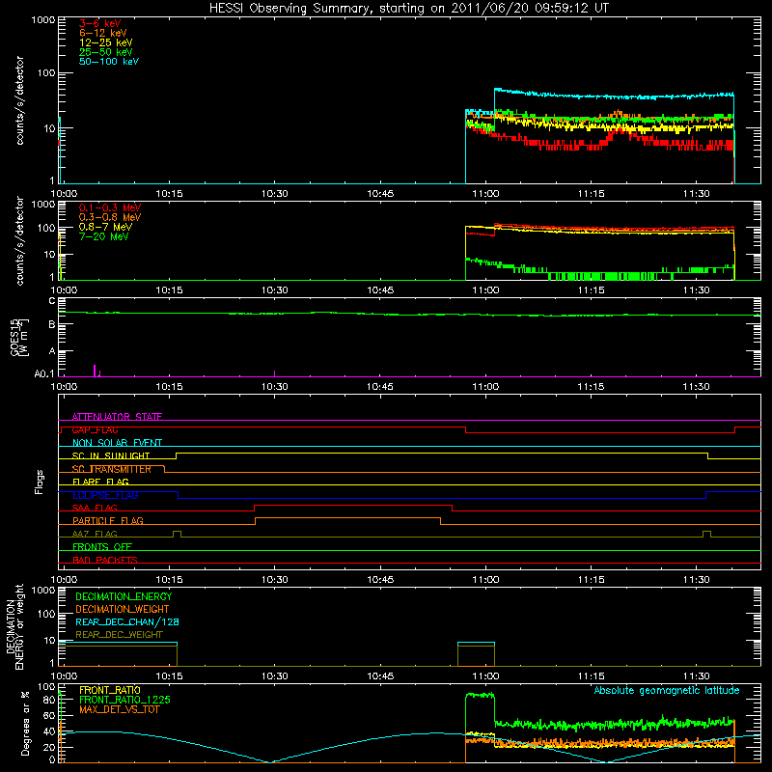Viewport: 772px width, 772px height.
Task: Pick the SC_IN_SUNLIGHT flag label
Action: click(111, 455)
